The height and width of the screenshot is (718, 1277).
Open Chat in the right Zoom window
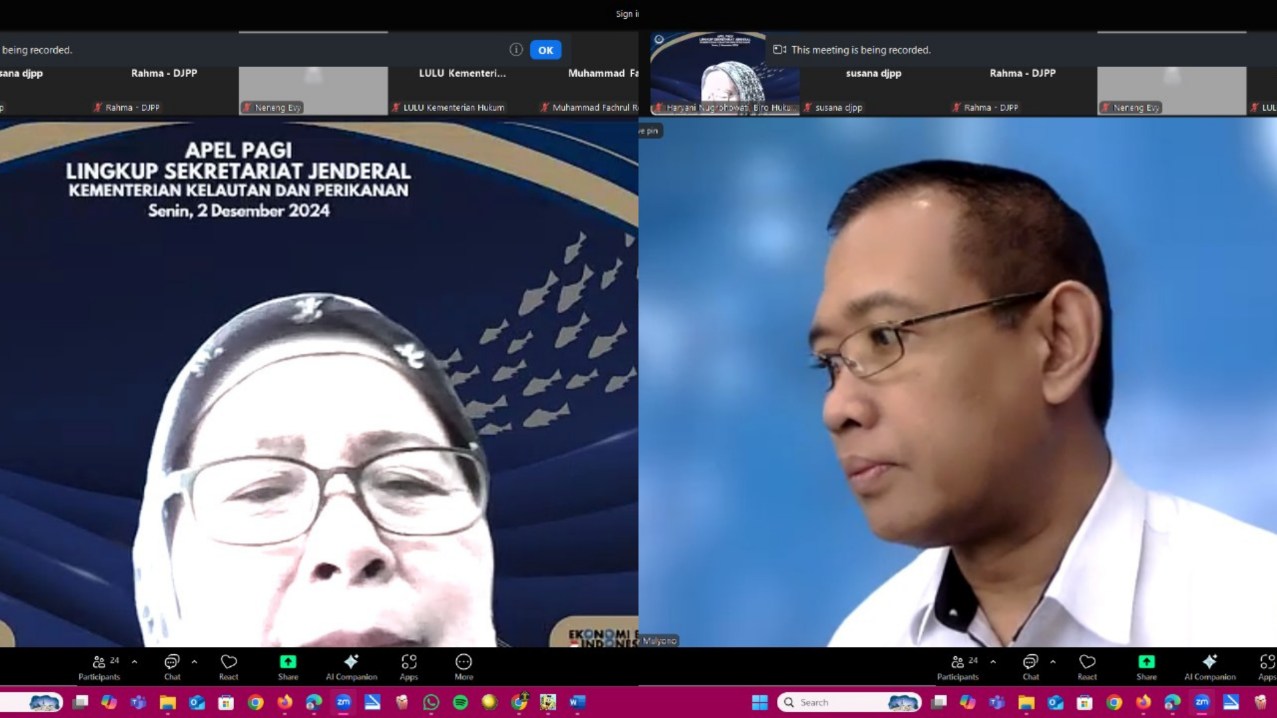tap(1031, 667)
